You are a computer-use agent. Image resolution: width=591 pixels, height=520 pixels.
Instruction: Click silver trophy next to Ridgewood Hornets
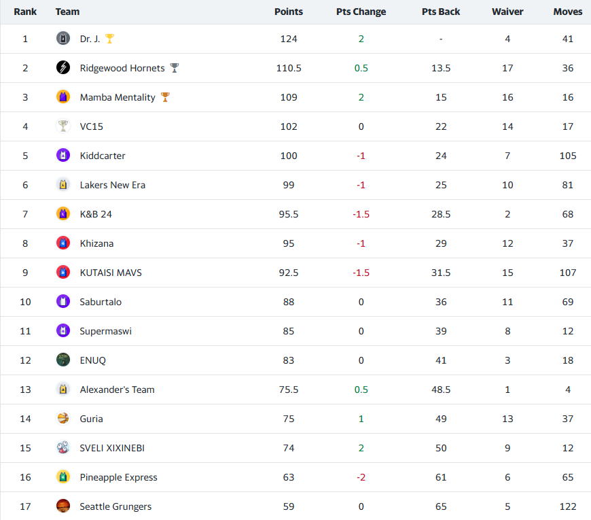(175, 68)
